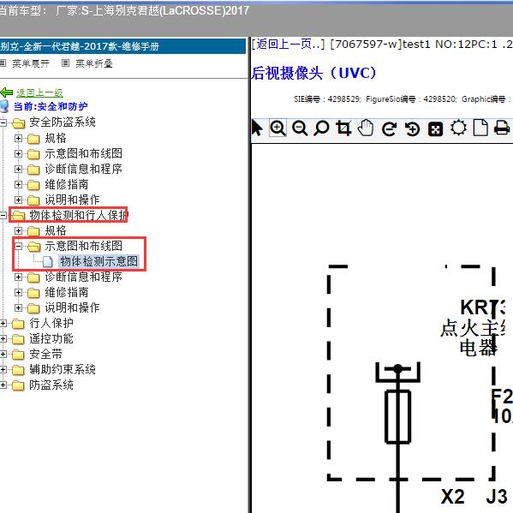Expand 说明和操作 under 物体检测和行人保护
The image size is (513, 513).
click(x=18, y=307)
